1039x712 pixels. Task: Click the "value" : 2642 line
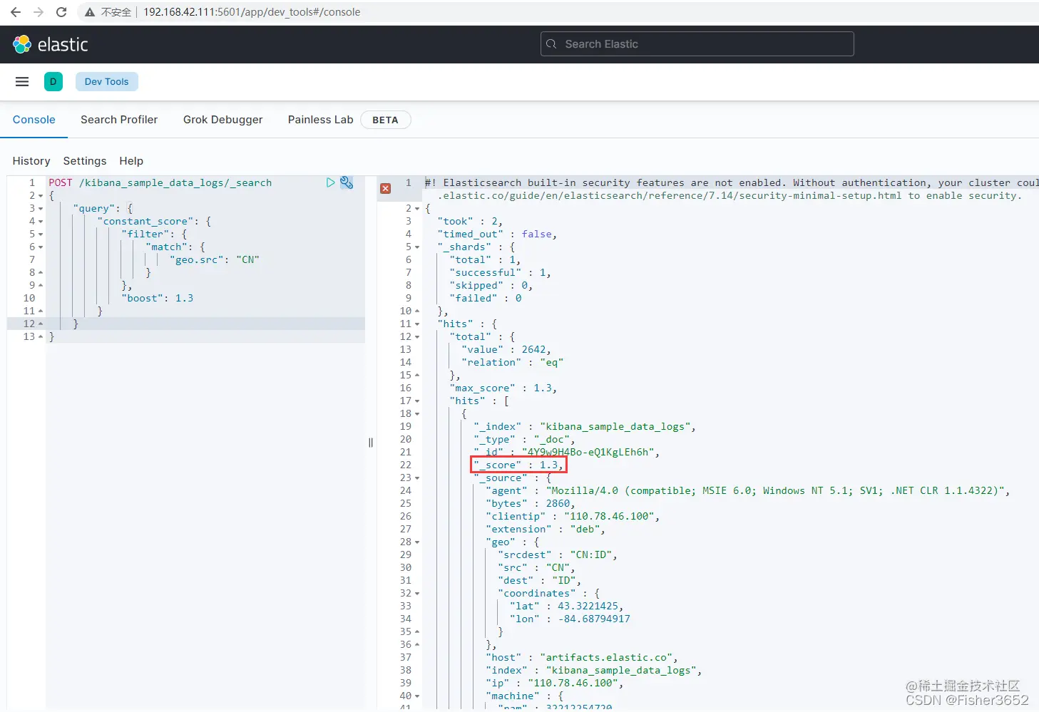pyautogui.click(x=506, y=349)
